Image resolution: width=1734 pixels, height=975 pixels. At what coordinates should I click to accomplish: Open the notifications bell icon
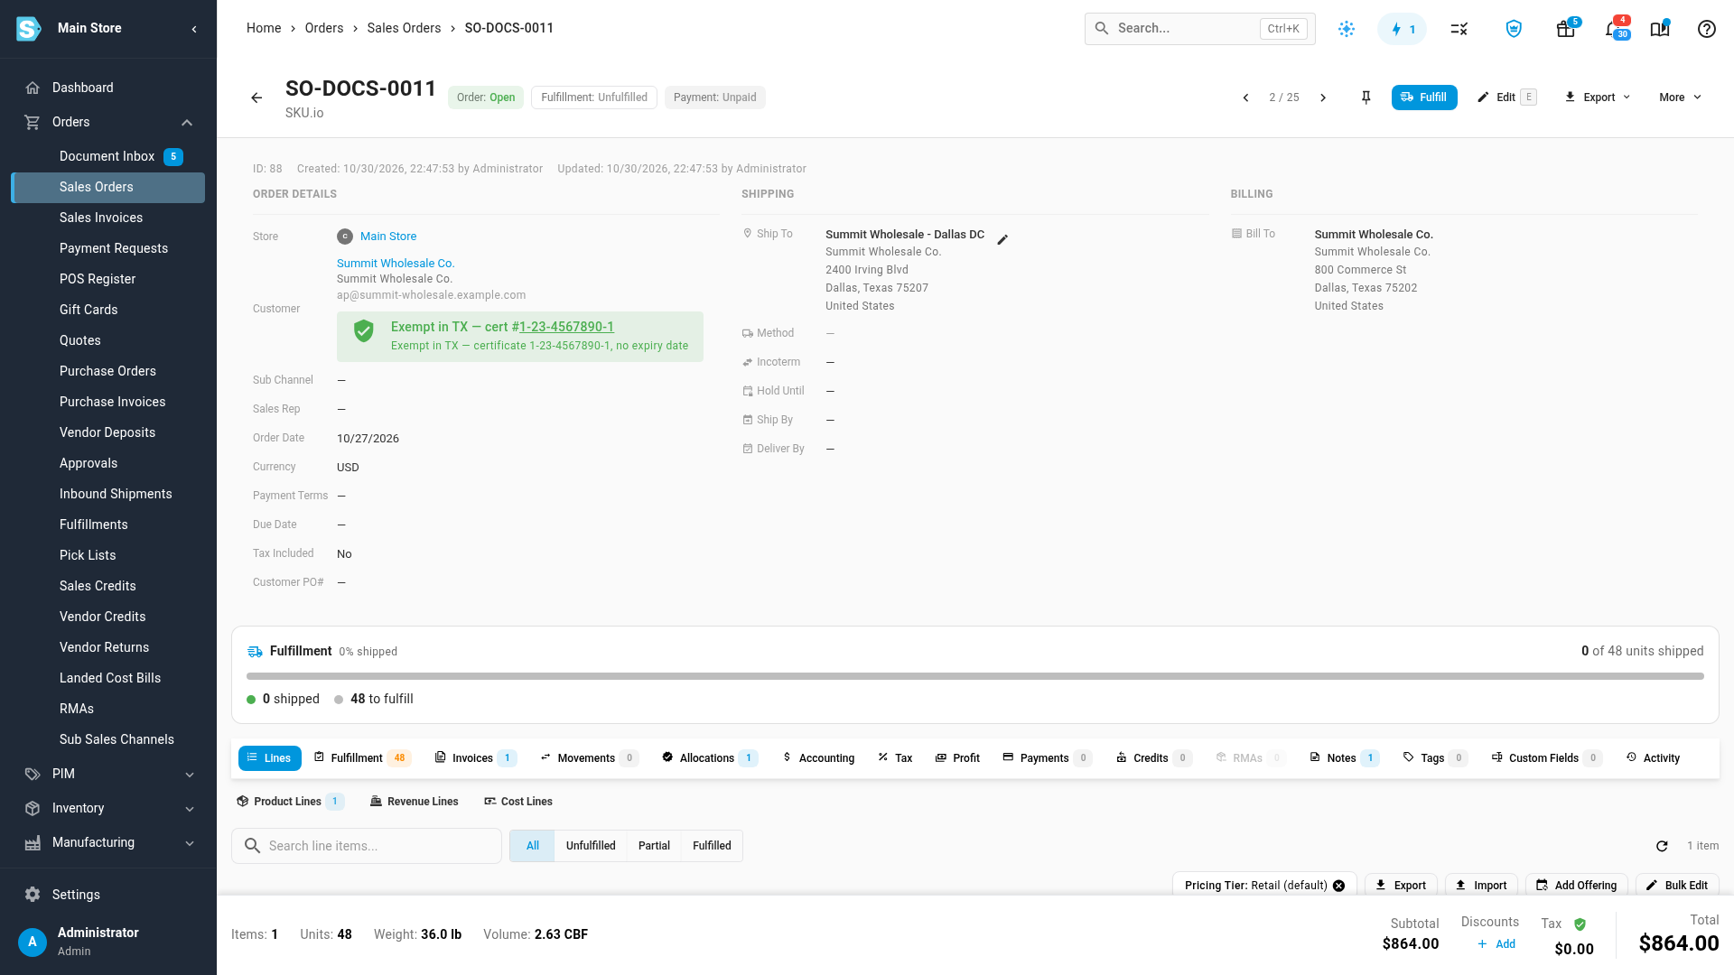tap(1612, 29)
